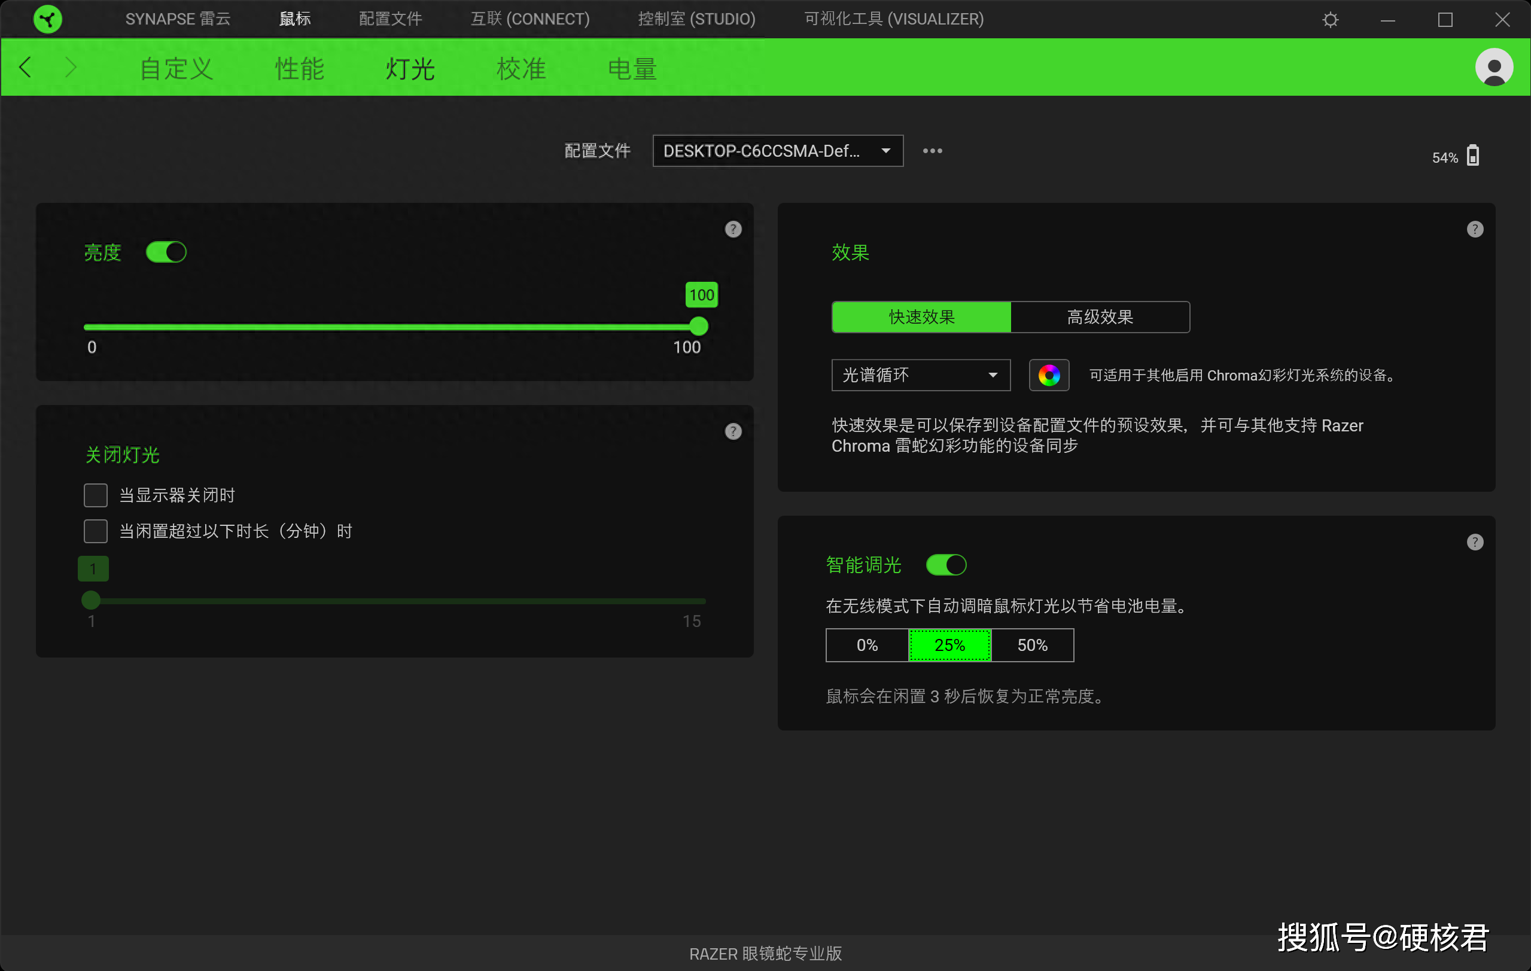Go back with the left arrow
The width and height of the screenshot is (1531, 971).
26,67
